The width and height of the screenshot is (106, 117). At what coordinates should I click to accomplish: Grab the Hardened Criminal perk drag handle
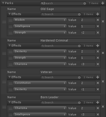click(x=4, y=53)
